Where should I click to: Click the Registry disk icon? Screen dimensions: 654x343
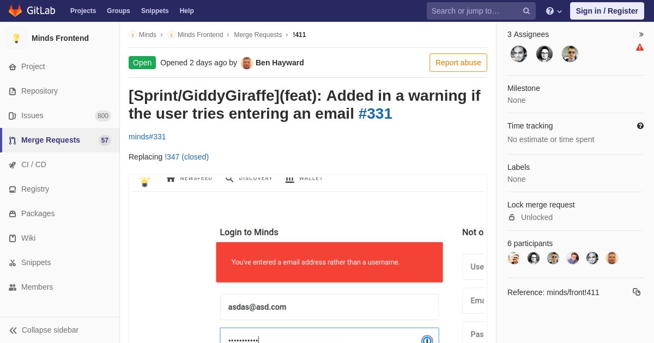point(13,189)
